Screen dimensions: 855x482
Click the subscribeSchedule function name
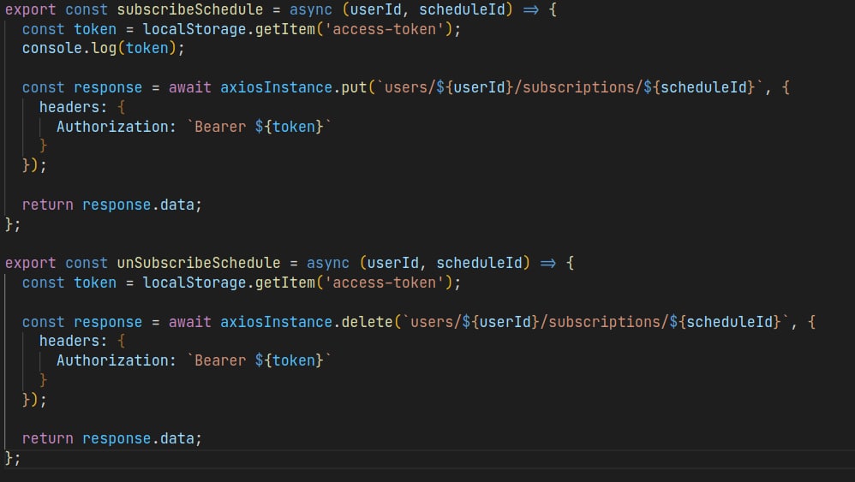(189, 9)
